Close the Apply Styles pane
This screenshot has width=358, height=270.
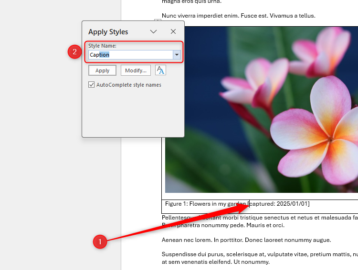coord(173,32)
